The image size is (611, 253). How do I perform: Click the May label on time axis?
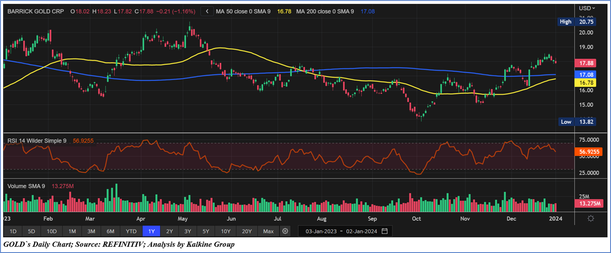(183, 219)
